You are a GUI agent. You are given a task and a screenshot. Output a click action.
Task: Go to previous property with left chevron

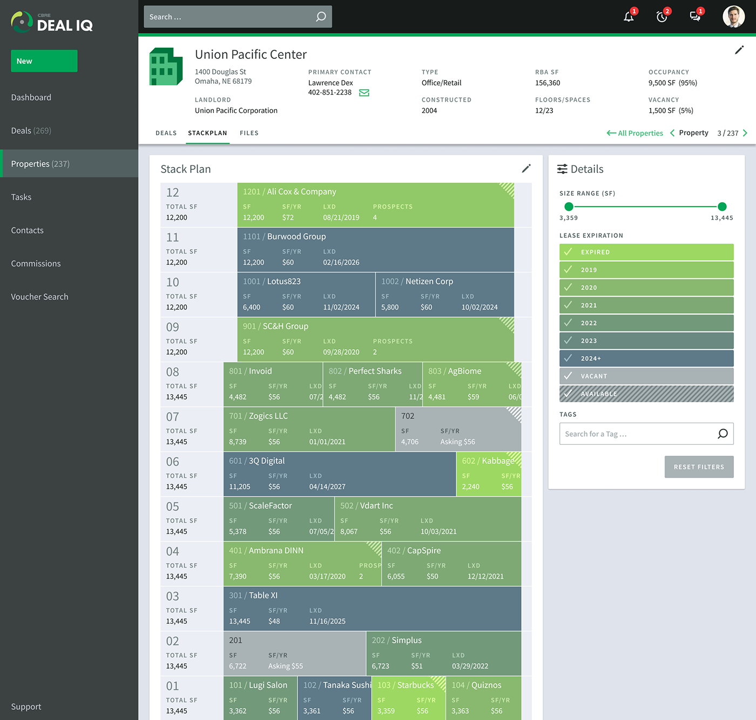[x=672, y=133]
